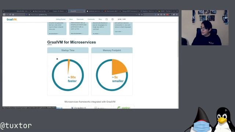Viewport: 235px width, 132px height.
Task: Click the page vertical scrollbar
Action: coord(178,49)
